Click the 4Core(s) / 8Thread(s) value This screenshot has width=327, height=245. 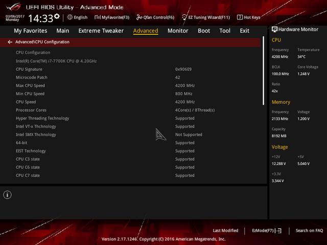pos(195,110)
